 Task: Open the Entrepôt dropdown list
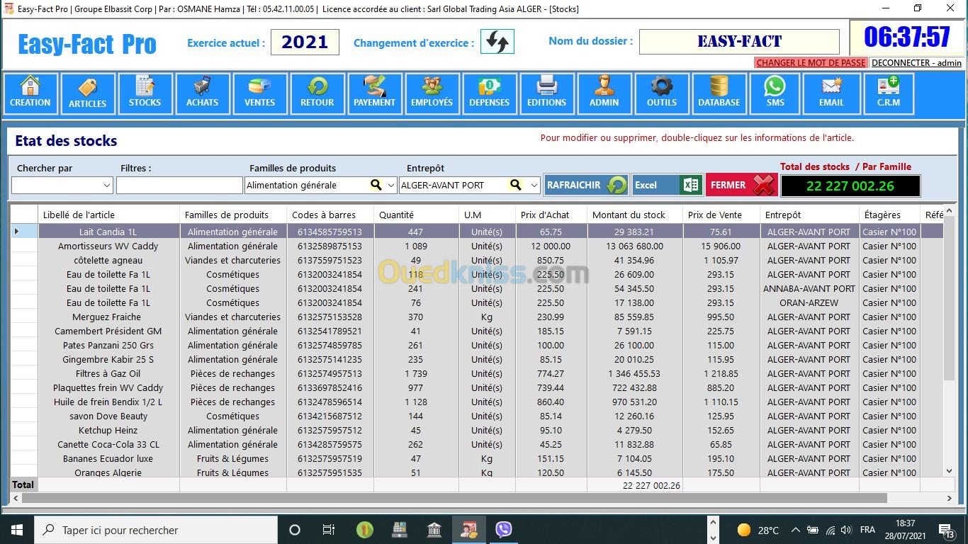pyautogui.click(x=534, y=186)
